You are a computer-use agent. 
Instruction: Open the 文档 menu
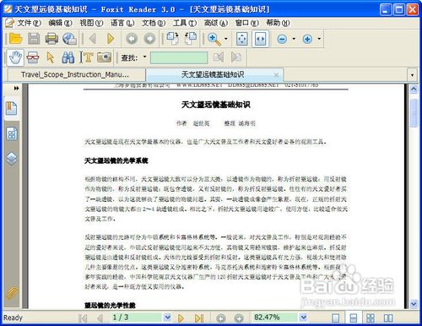coord(154,23)
